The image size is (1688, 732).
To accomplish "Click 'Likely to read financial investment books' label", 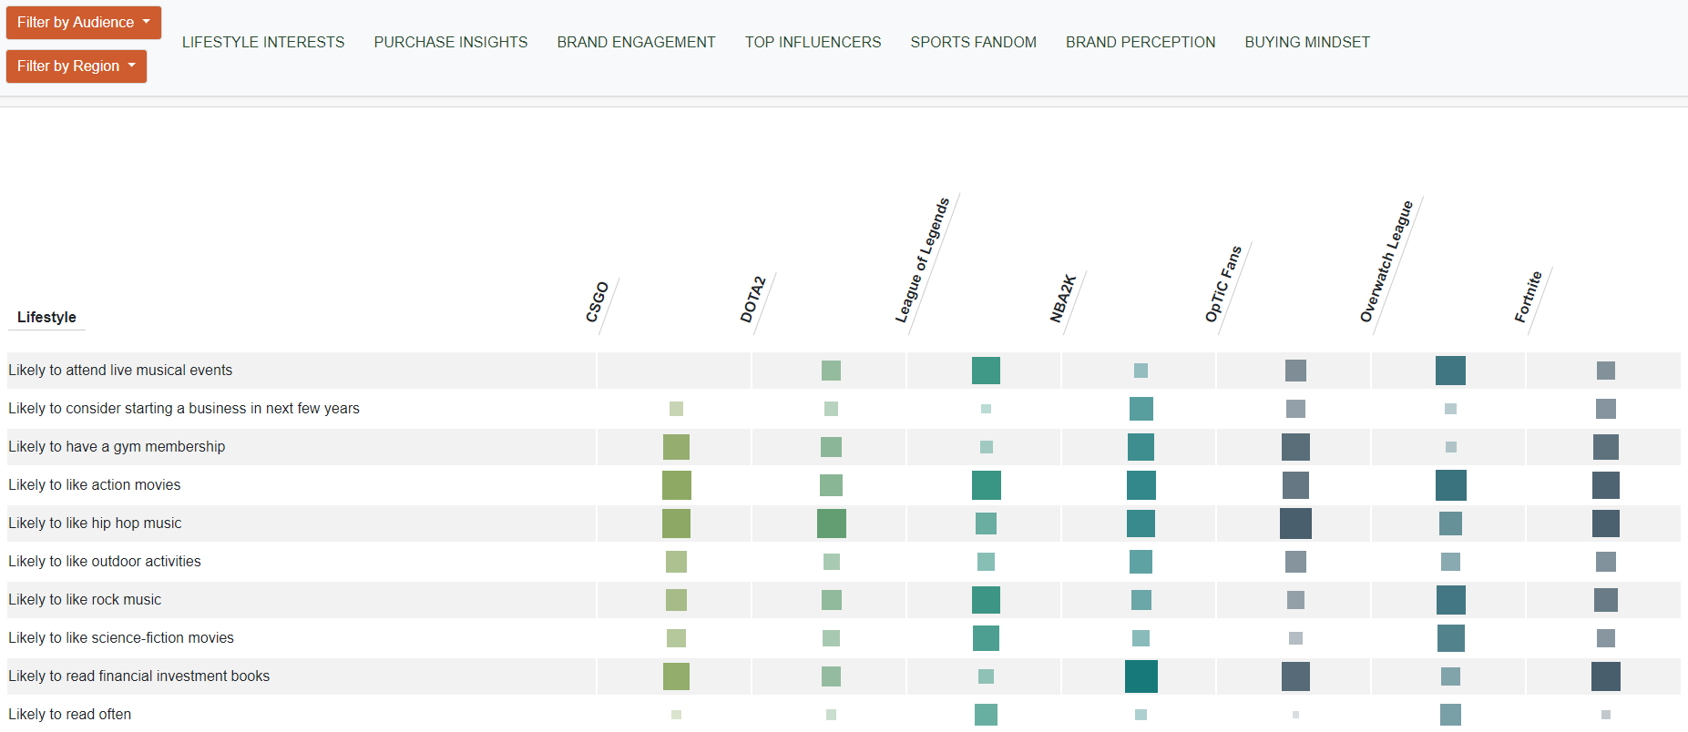I will [139, 676].
